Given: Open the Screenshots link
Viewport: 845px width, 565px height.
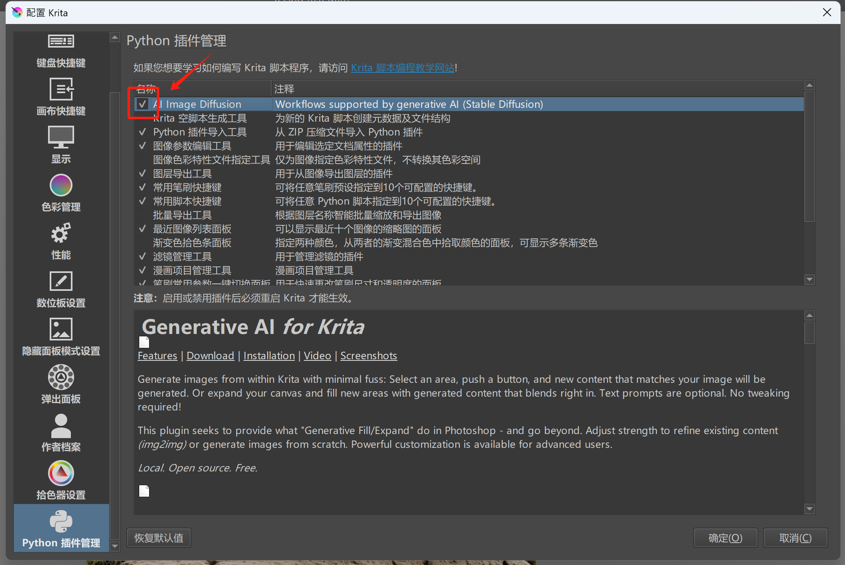Looking at the screenshot, I should [x=369, y=356].
